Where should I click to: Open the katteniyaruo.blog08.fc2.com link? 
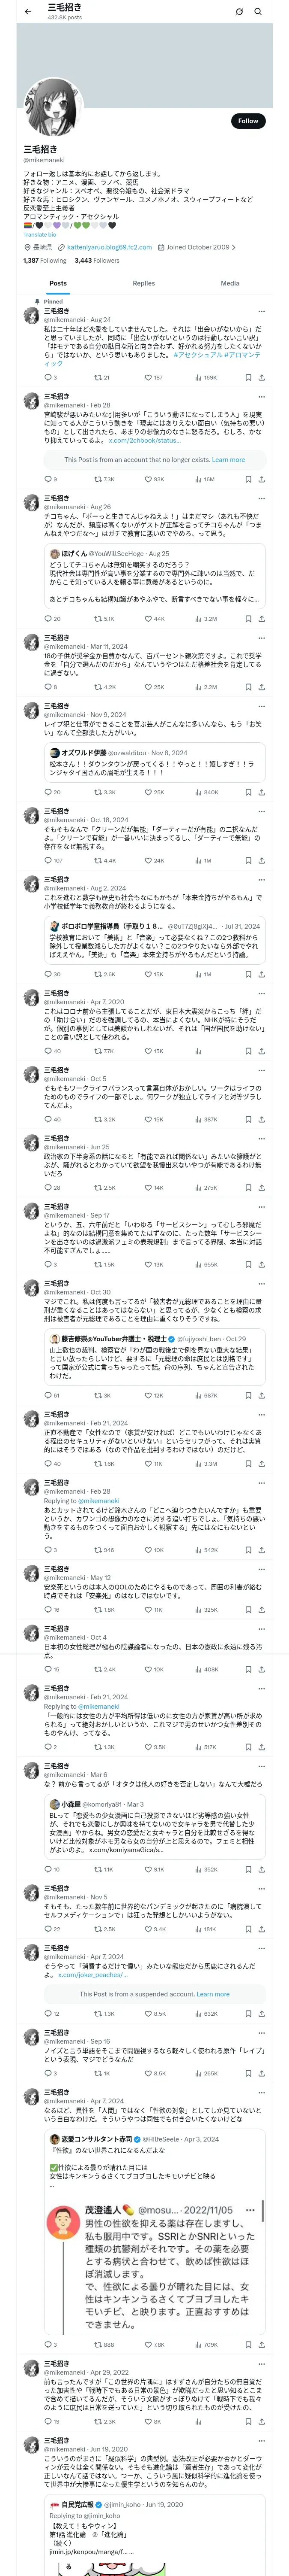point(109,247)
